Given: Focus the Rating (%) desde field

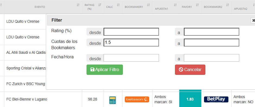Looking at the screenshot, I should [x=131, y=32].
